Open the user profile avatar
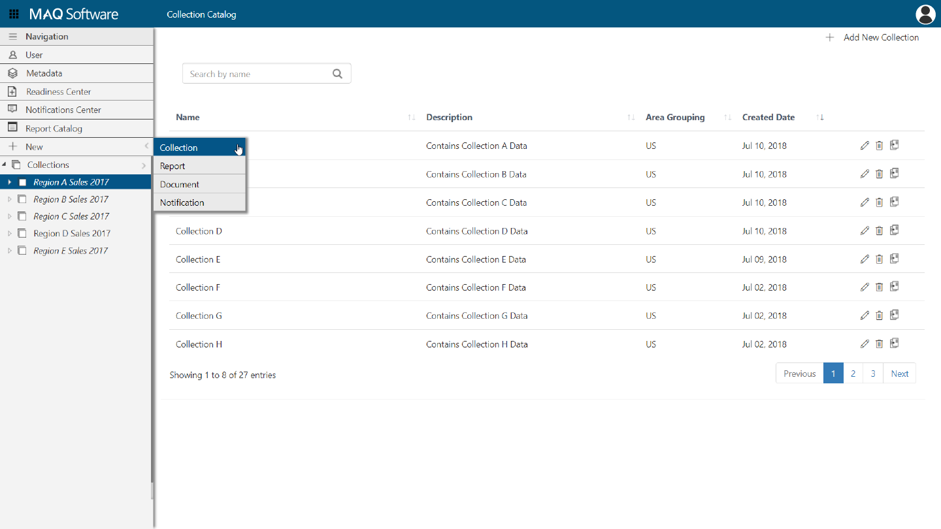Image resolution: width=941 pixels, height=529 pixels. click(x=926, y=14)
